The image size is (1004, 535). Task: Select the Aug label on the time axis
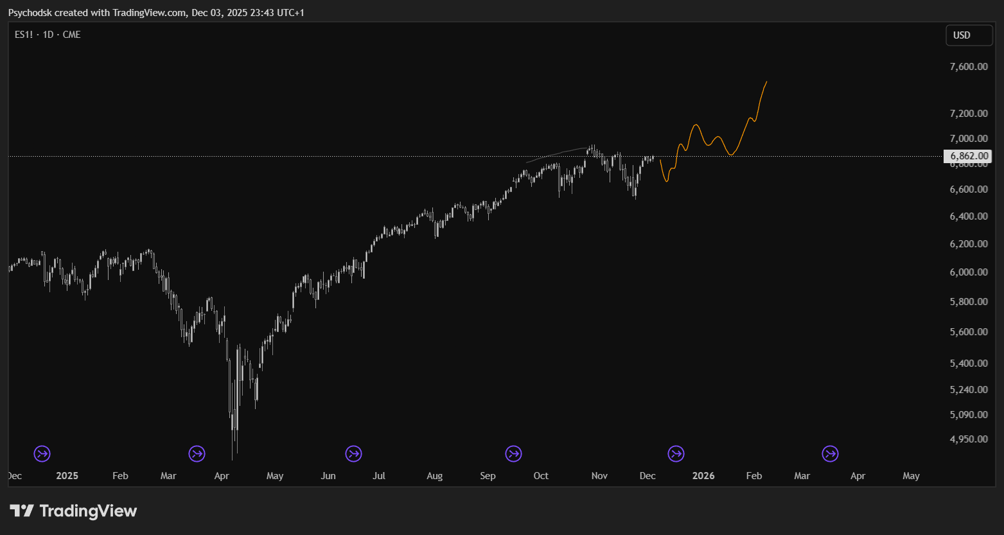tap(434, 476)
